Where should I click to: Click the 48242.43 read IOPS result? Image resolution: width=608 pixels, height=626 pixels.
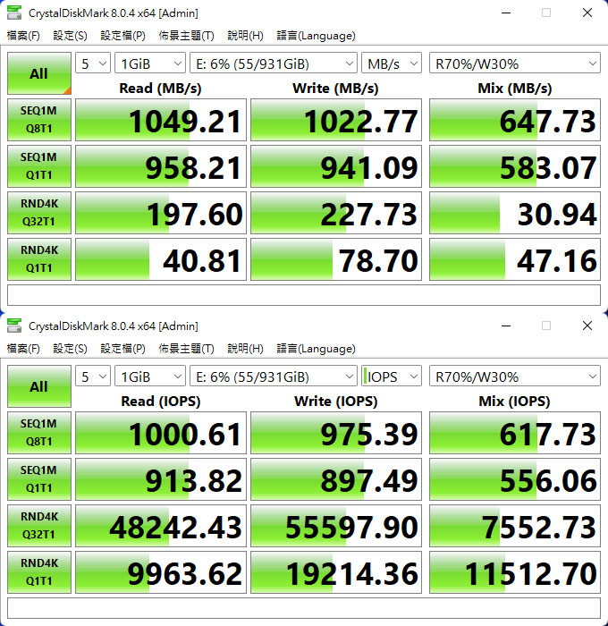[x=161, y=526]
